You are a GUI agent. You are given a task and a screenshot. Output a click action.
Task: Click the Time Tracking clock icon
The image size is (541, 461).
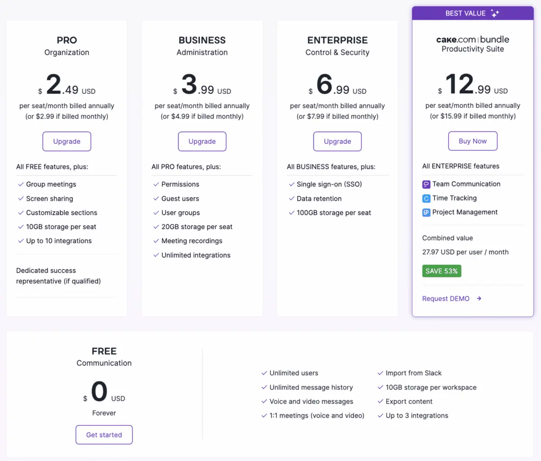point(426,198)
